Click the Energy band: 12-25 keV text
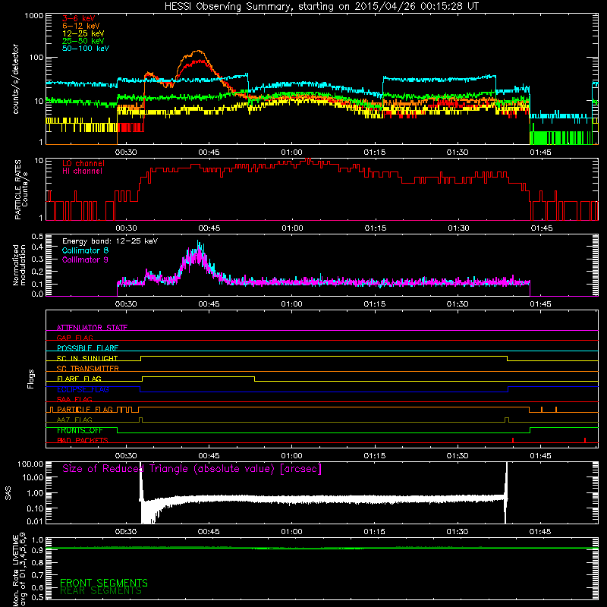 110,241
